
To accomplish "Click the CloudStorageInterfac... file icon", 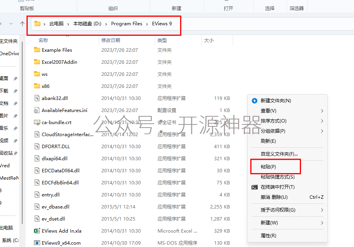I will 37,135.
